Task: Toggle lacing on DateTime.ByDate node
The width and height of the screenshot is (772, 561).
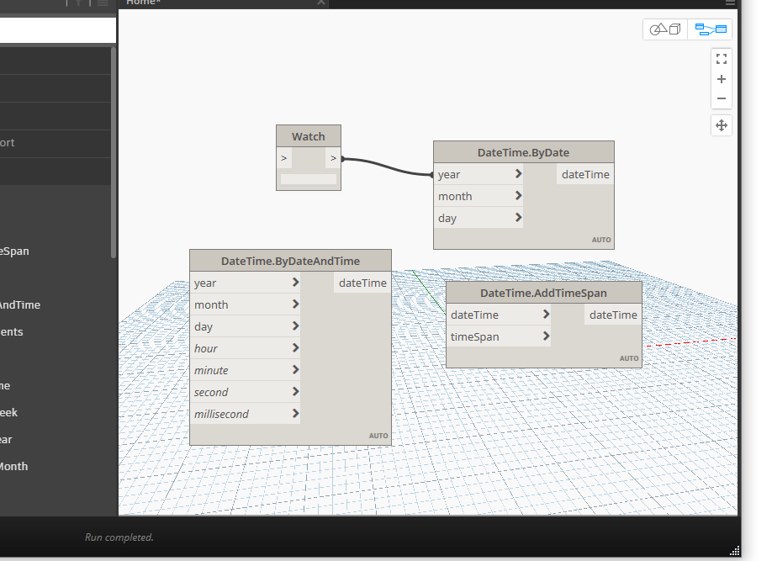Action: [601, 239]
